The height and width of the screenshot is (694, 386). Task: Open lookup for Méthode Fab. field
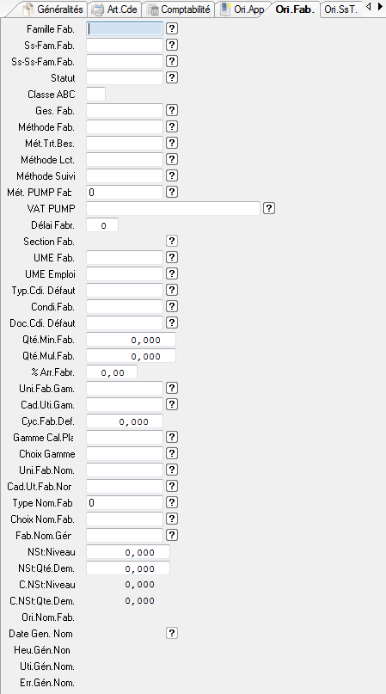172,126
